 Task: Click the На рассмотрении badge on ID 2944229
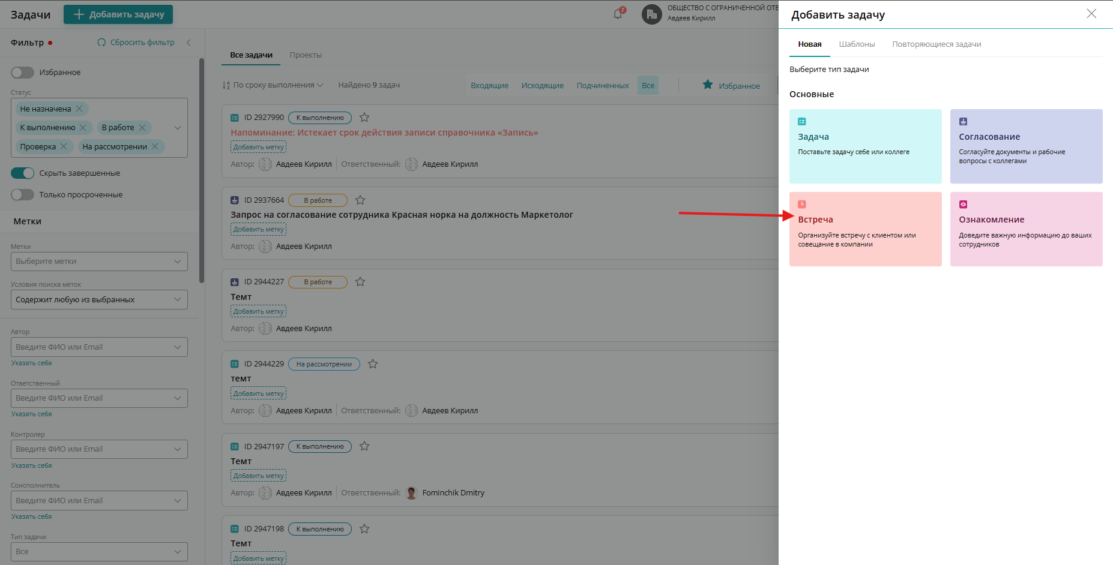point(324,364)
